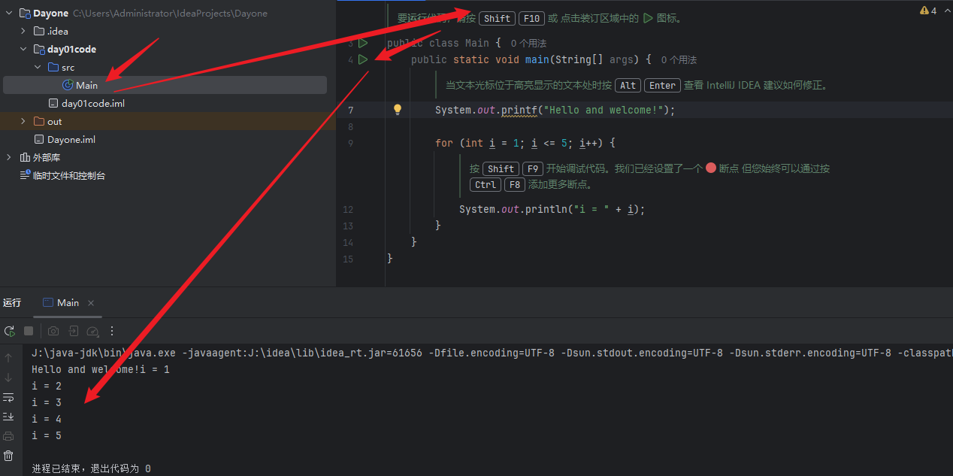Viewport: 953px width, 476px height.
Task: Click console line 'i = 2'
Action: (47, 386)
